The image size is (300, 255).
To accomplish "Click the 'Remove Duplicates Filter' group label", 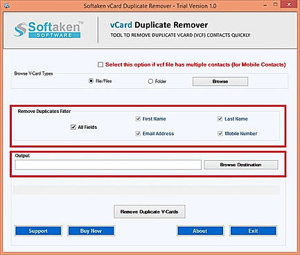I will point(44,111).
